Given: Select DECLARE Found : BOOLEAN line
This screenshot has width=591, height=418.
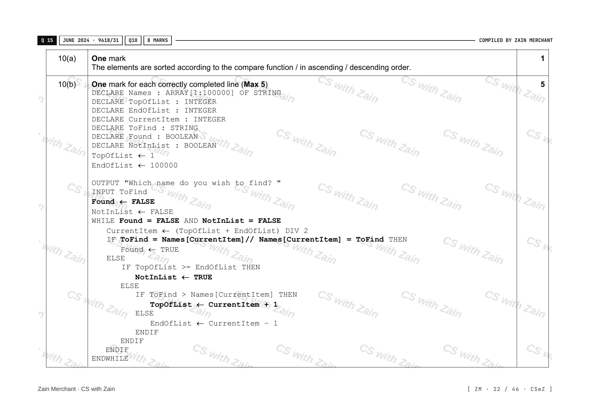Looking at the screenshot, I should click(145, 137).
